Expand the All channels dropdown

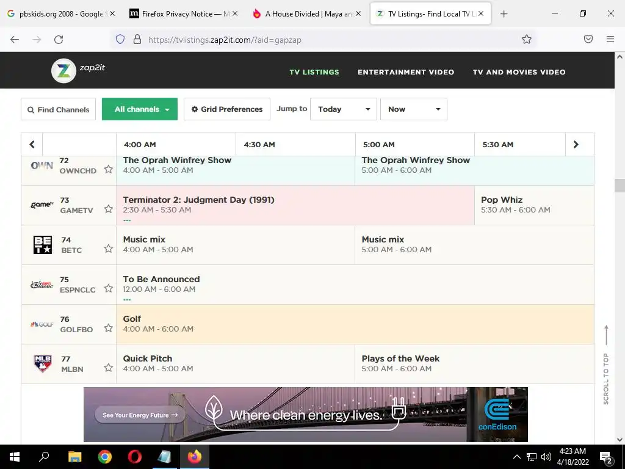point(140,109)
